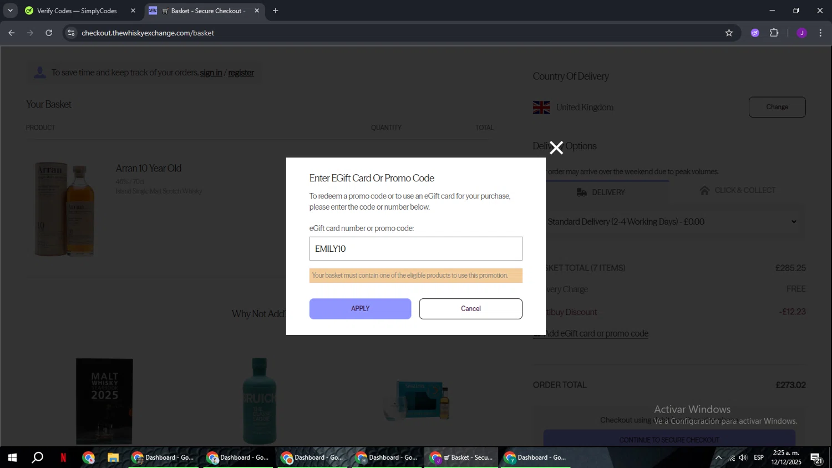Click the address bar URL

148,33
